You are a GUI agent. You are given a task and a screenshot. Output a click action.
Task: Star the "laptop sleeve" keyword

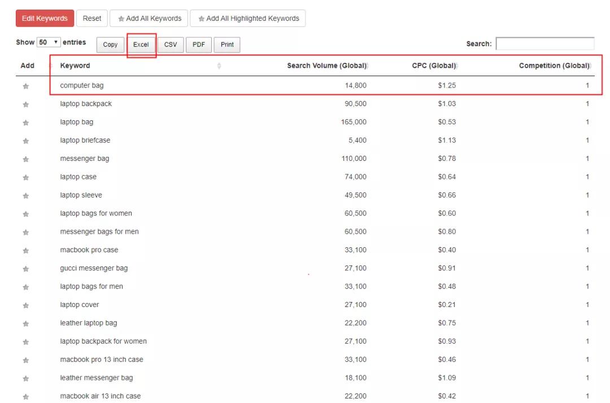25,195
